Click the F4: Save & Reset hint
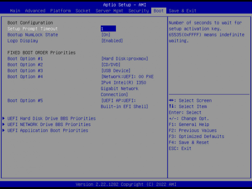The height and width of the screenshot is (189, 252). 189,142
